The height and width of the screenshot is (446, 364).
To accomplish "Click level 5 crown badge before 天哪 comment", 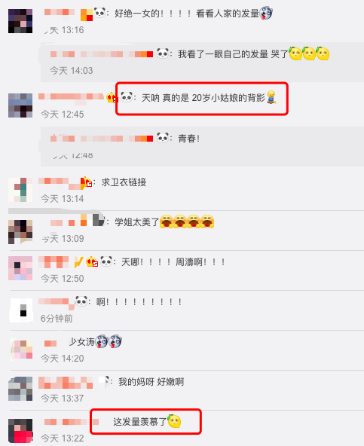I will click(x=92, y=262).
